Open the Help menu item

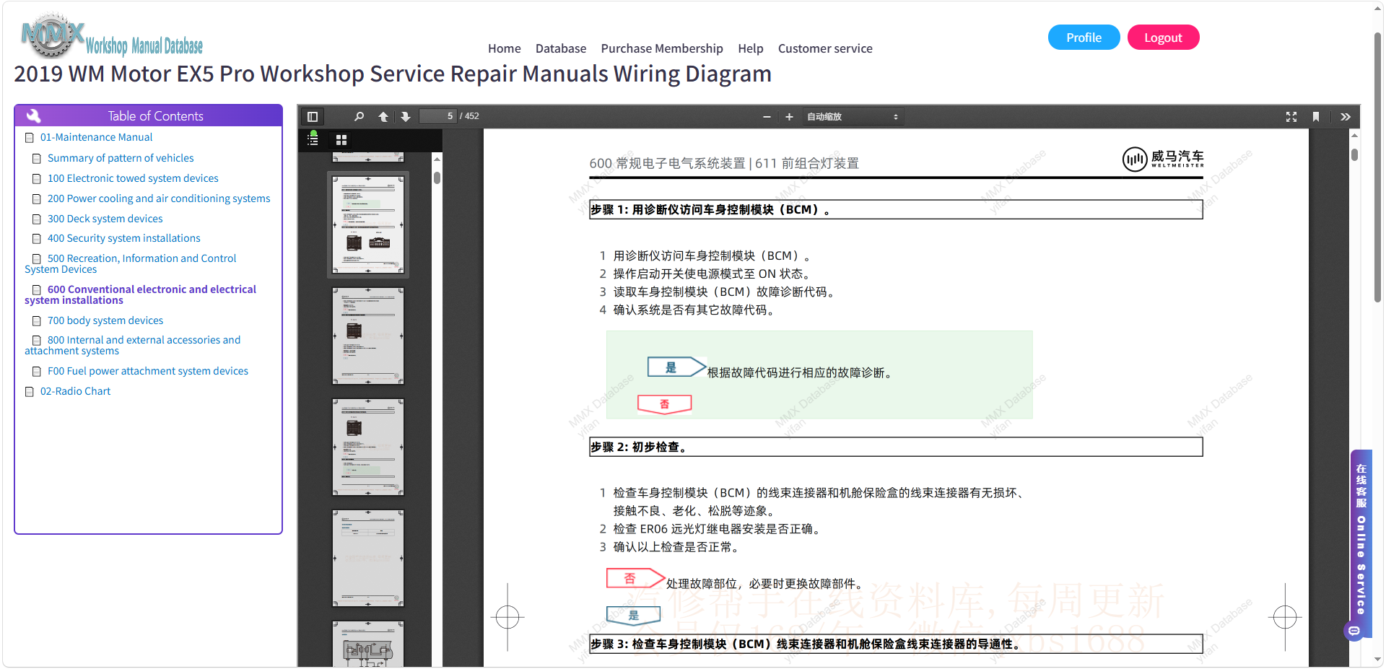point(751,48)
